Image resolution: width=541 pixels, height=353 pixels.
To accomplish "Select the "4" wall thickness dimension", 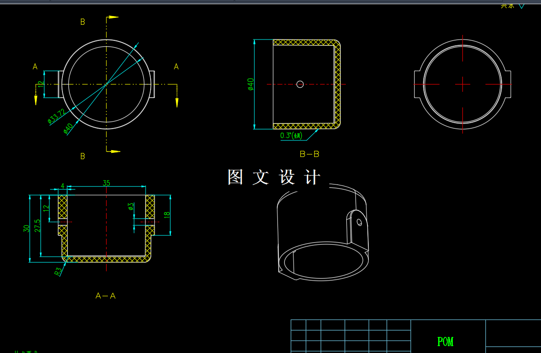I will click(62, 186).
